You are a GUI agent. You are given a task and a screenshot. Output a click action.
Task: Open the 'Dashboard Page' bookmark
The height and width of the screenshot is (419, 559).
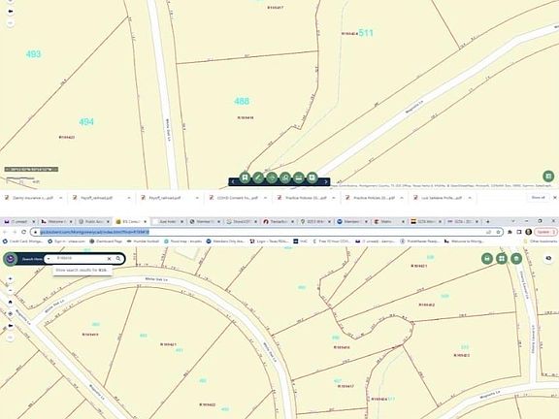pos(106,242)
